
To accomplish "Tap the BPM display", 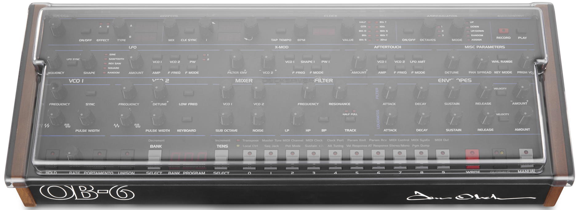I will [x=324, y=31].
